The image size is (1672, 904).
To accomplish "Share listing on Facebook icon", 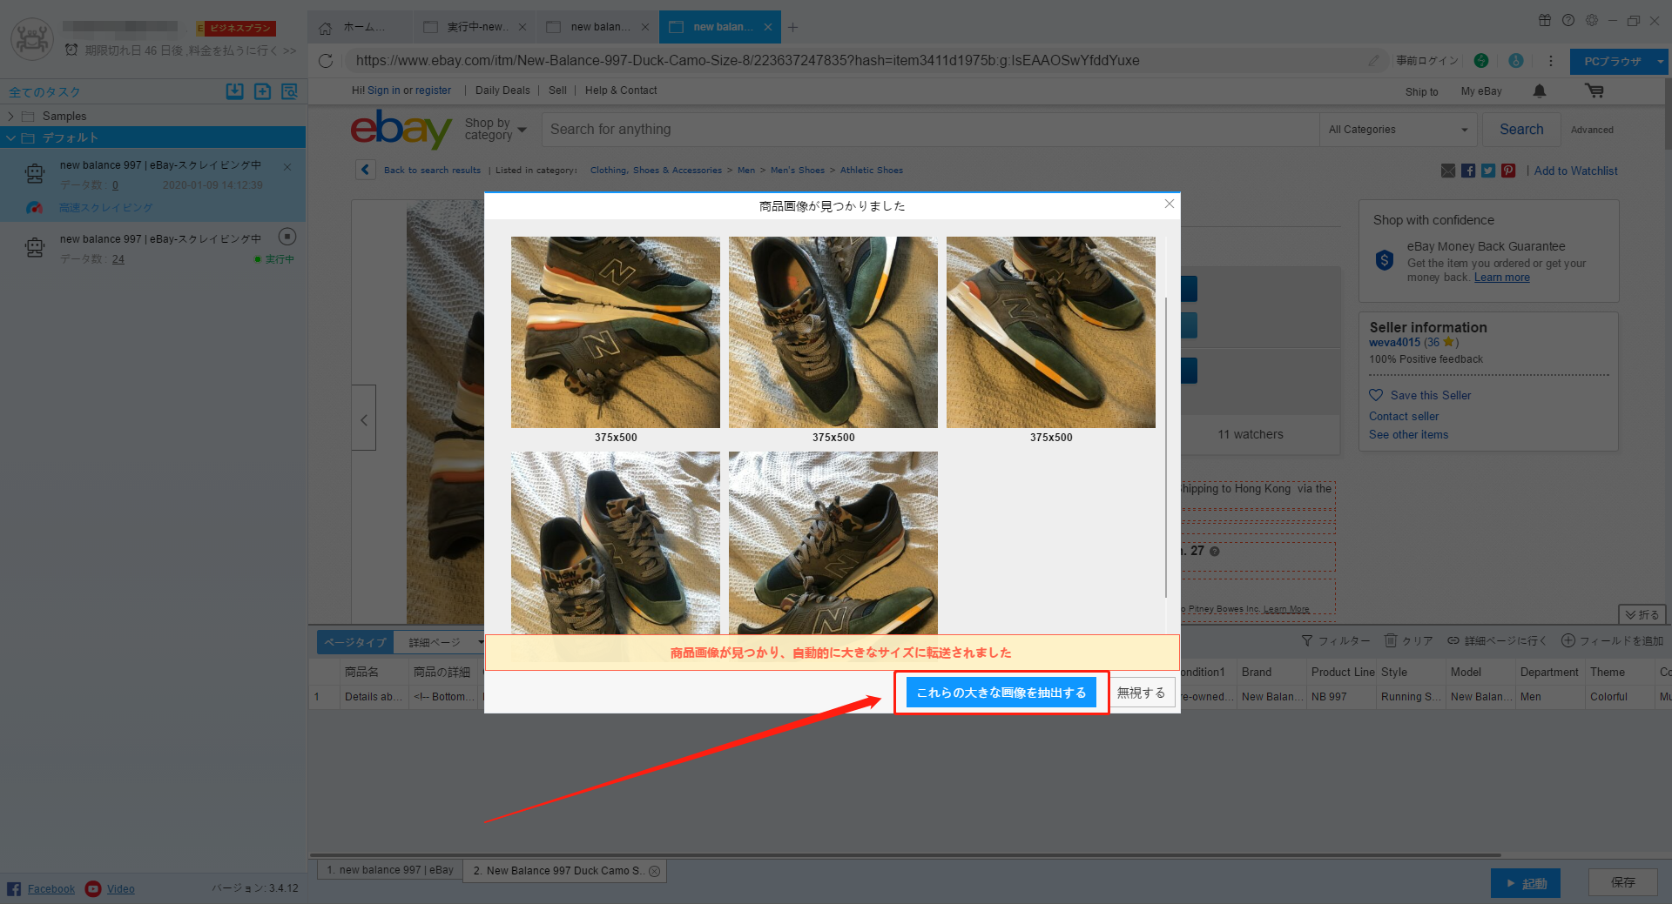I will coord(1468,171).
